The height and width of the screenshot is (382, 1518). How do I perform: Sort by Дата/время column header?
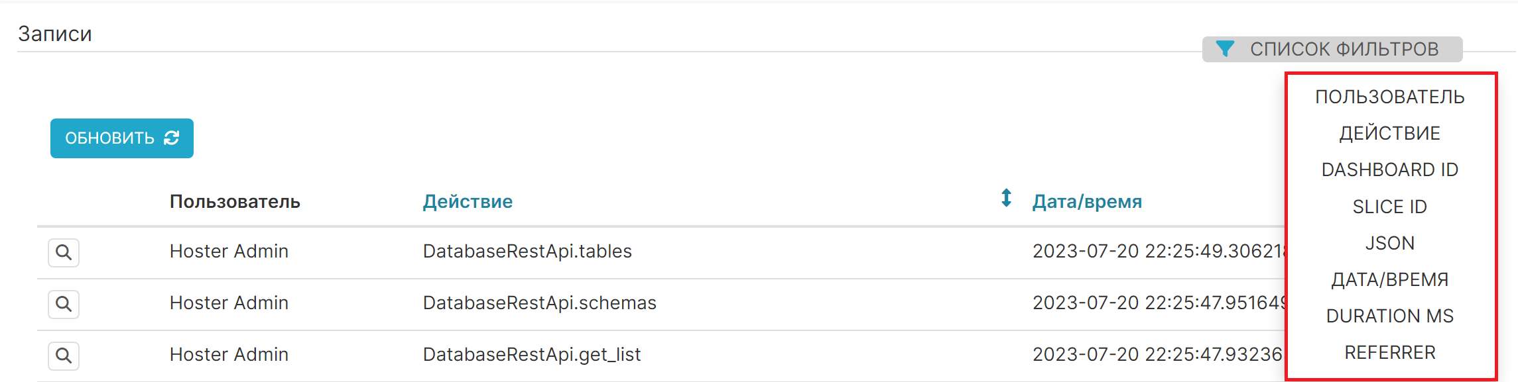(1087, 201)
